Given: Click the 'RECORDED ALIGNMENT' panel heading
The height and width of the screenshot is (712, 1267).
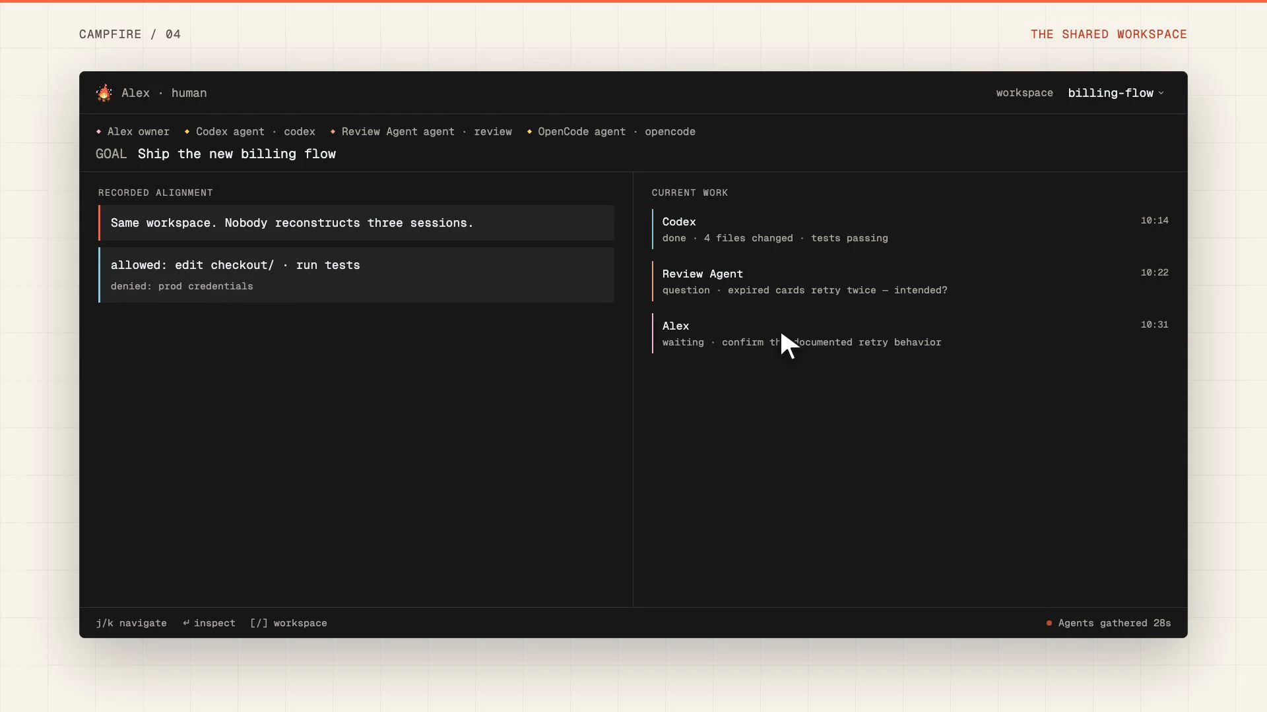Looking at the screenshot, I should [156, 193].
